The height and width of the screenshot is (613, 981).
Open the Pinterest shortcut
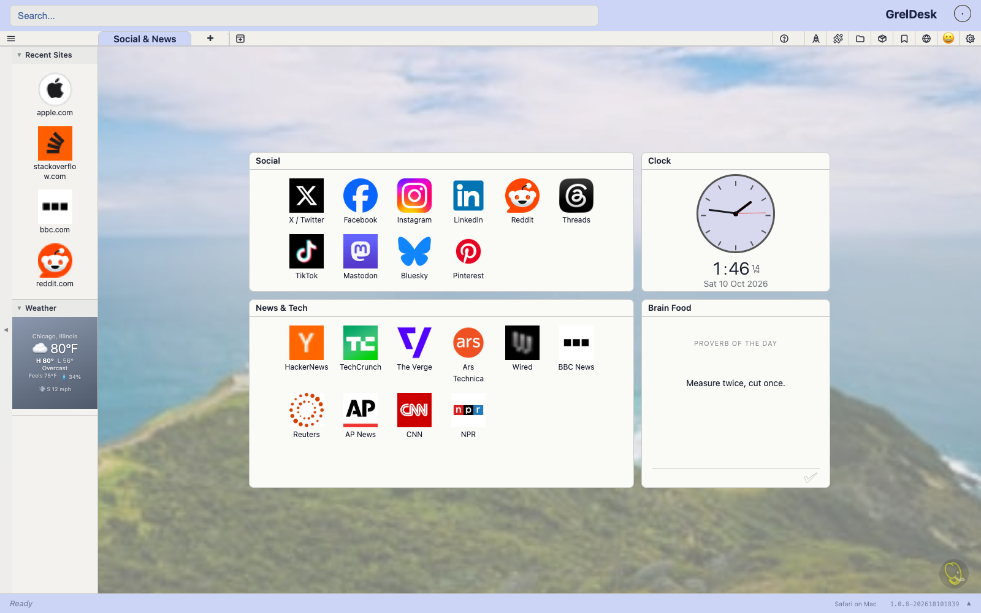click(468, 257)
